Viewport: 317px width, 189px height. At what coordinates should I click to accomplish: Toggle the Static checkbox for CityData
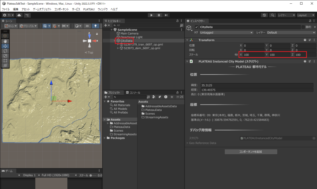[x=303, y=27]
